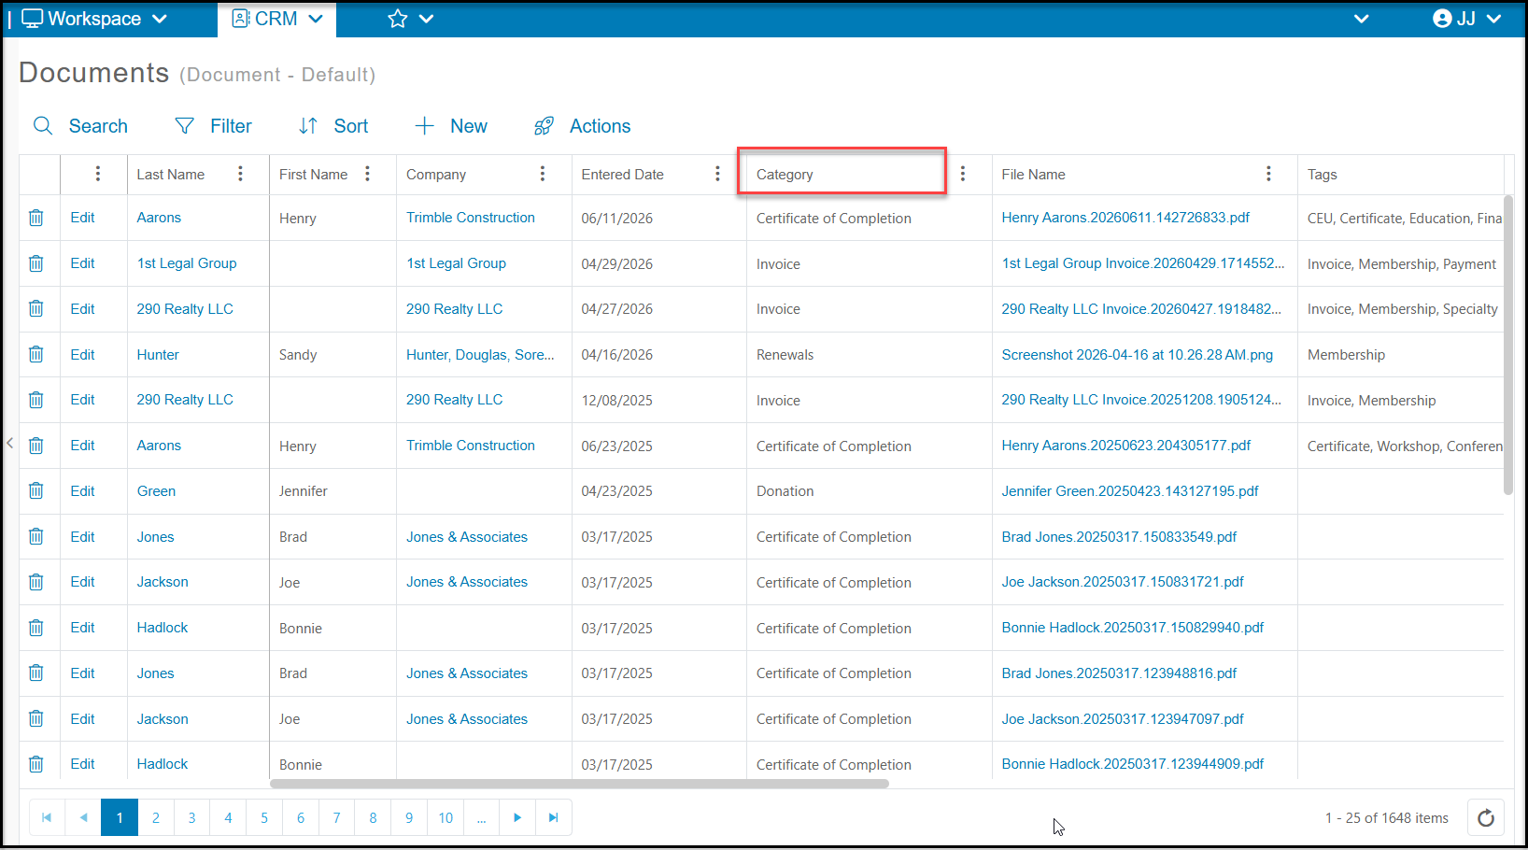This screenshot has height=850, width=1528.
Task: Click the more pages ellipsis button
Action: pyautogui.click(x=481, y=817)
